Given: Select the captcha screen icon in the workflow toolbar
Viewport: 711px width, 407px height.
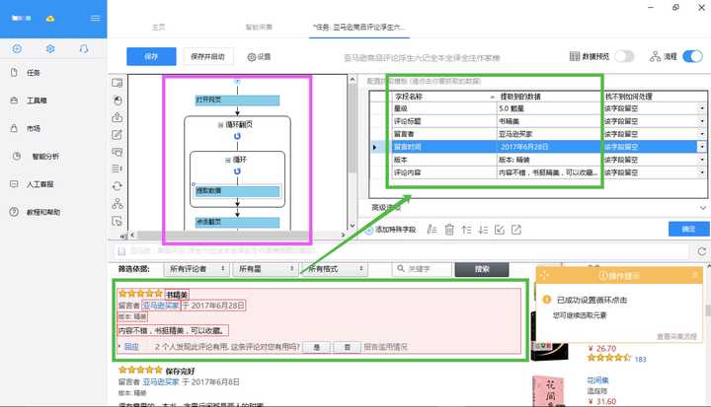Looking at the screenshot, I should pyautogui.click(x=117, y=152).
